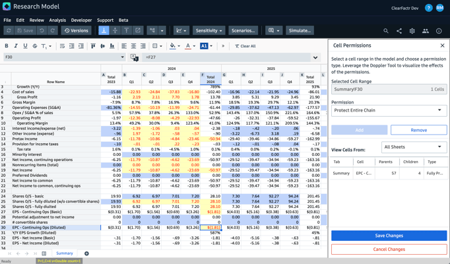Screen dimensions: 450x264
Task: Open the Developer menu
Action: pos(82,20)
